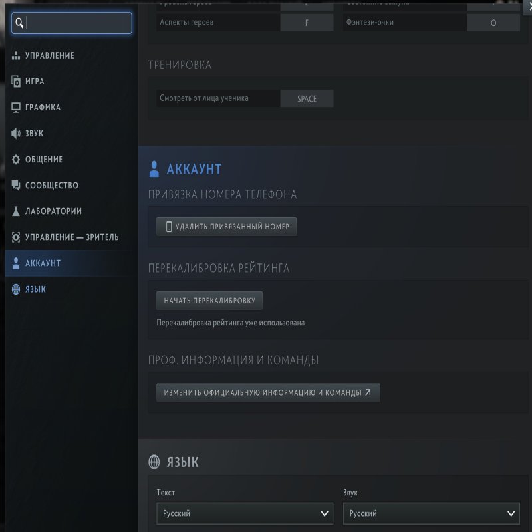This screenshot has height=532, width=532.
Task: Open Управление — Зритель settings section
Action: point(72,237)
